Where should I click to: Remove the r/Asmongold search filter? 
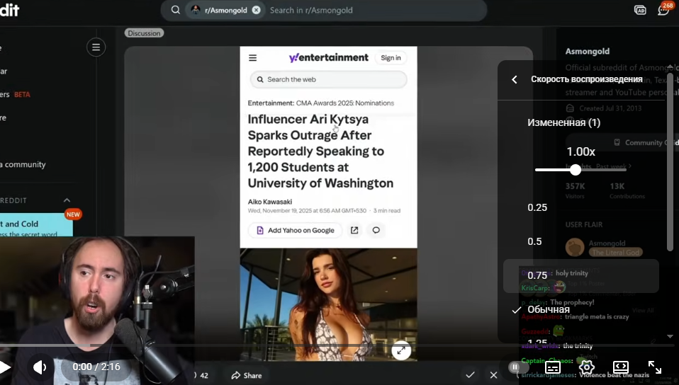coord(256,10)
